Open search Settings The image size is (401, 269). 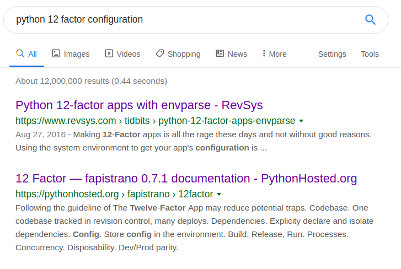[x=332, y=54]
